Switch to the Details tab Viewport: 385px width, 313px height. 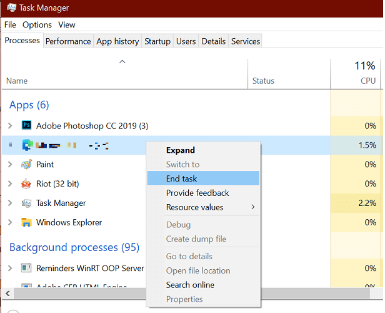click(x=213, y=41)
